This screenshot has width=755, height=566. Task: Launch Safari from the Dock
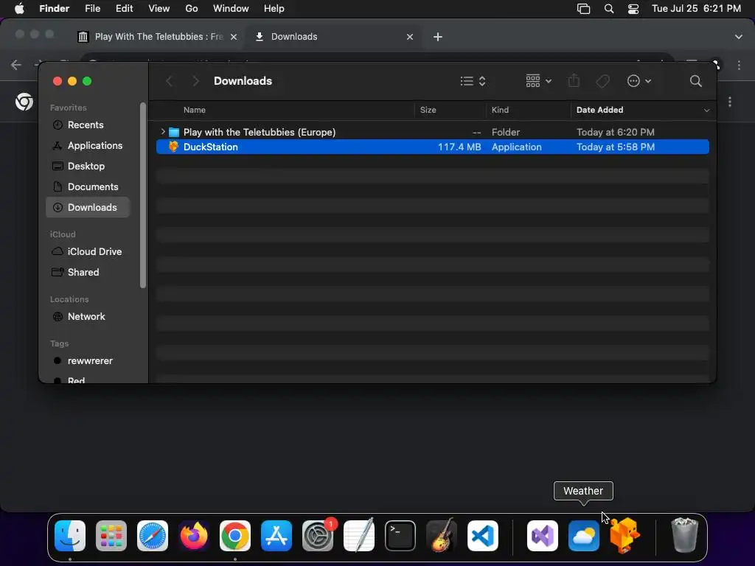click(x=153, y=536)
